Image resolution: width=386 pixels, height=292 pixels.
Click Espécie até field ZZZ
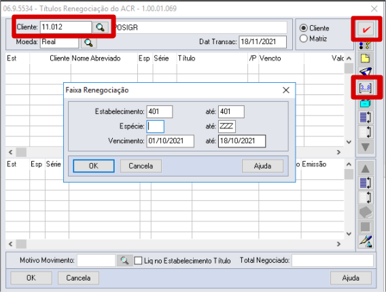click(227, 126)
